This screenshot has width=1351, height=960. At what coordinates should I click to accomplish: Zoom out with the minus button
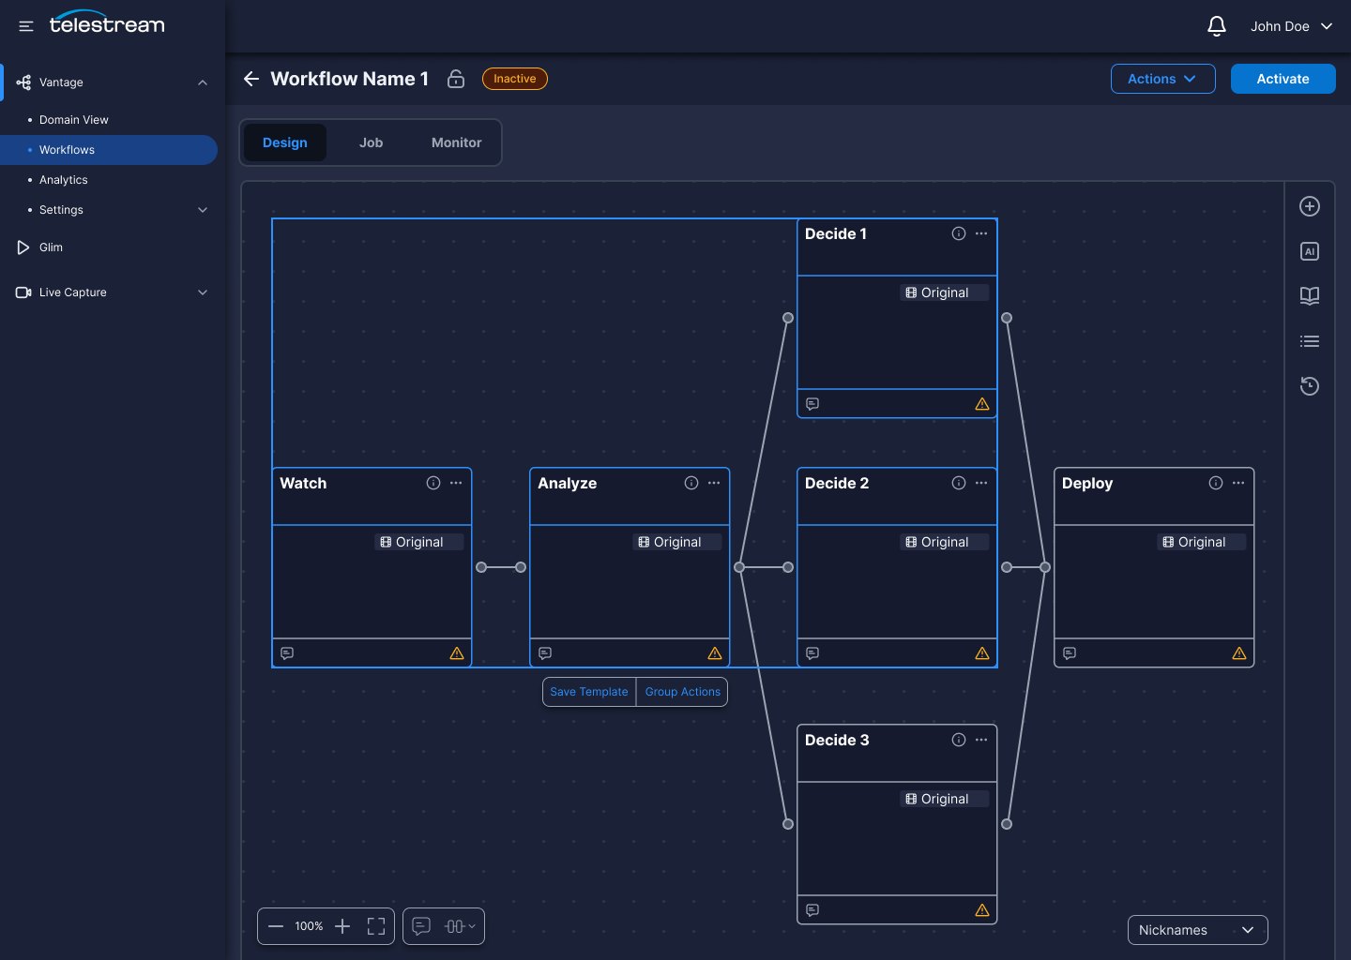point(276,926)
